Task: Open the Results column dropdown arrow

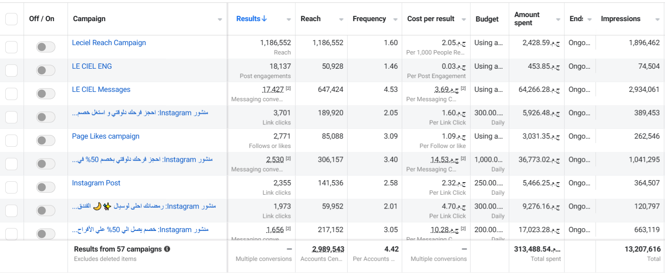Action: tap(289, 20)
